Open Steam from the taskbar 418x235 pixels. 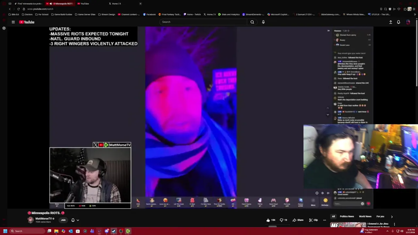pyautogui.click(x=113, y=231)
